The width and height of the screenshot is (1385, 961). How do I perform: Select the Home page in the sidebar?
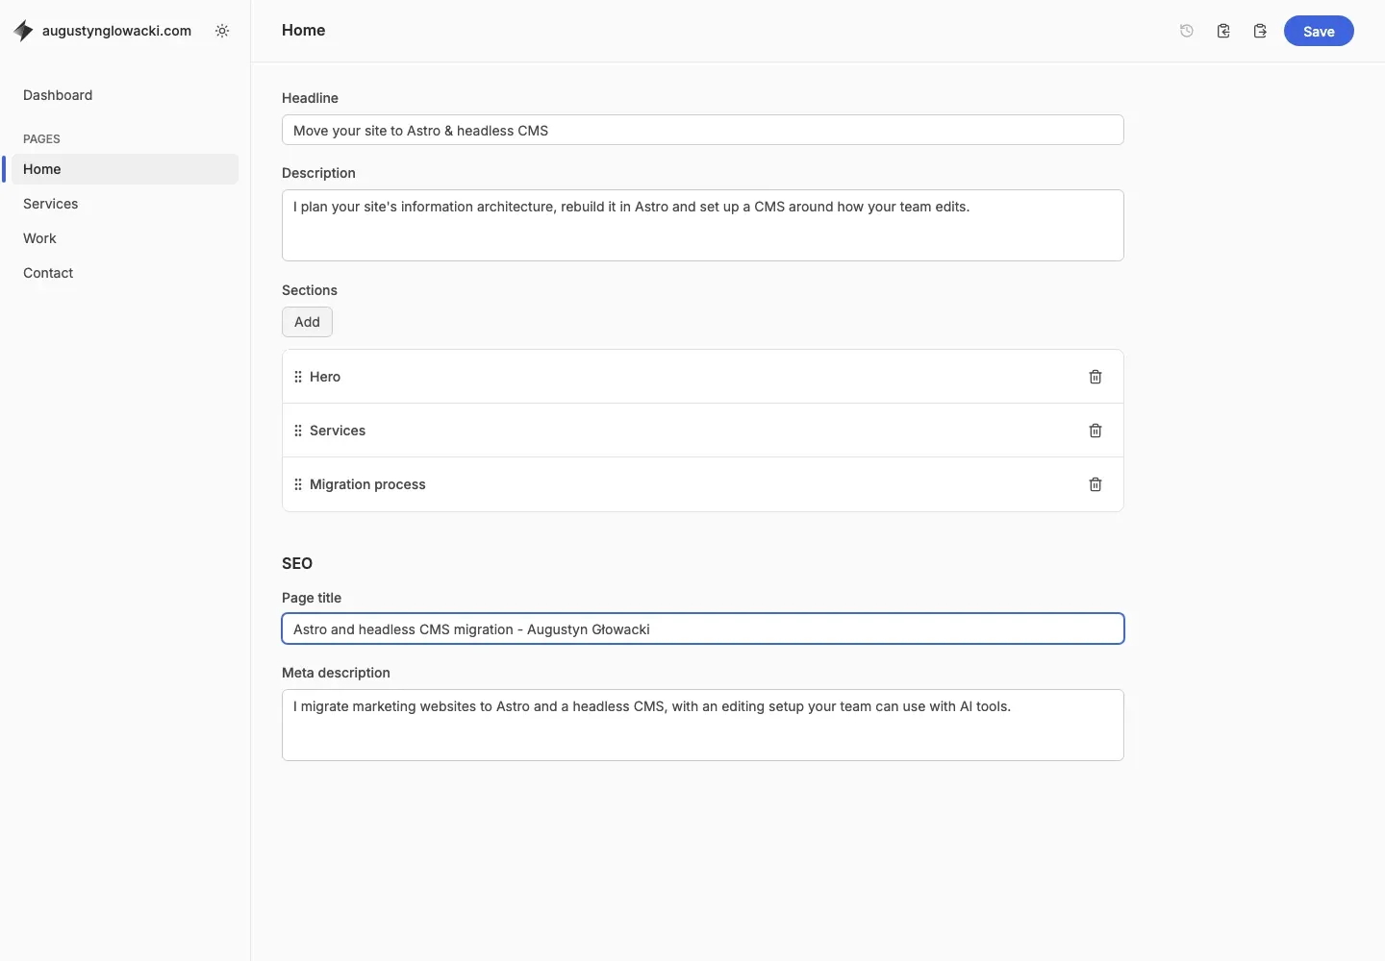click(x=125, y=169)
